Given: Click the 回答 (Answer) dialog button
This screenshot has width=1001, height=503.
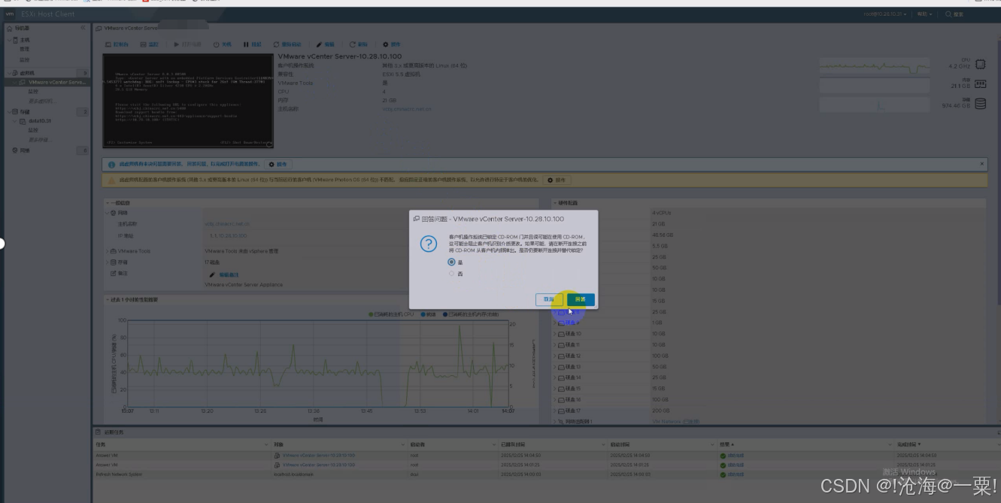Looking at the screenshot, I should tap(581, 299).
